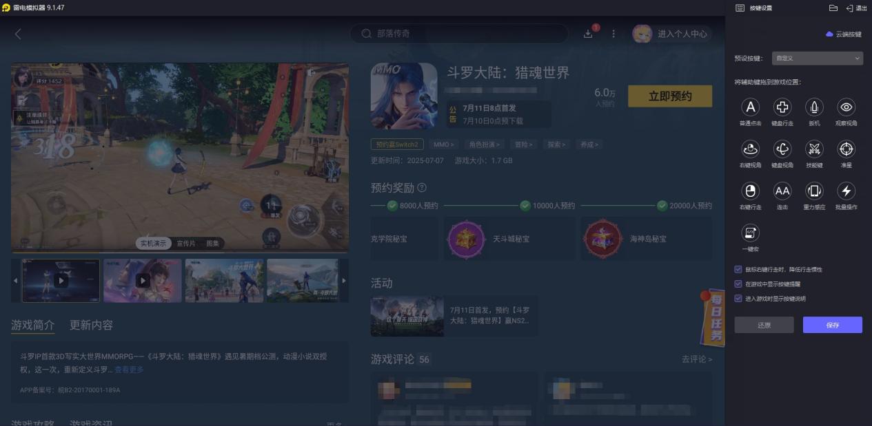Switch to the 宣传片 tab

click(x=186, y=244)
